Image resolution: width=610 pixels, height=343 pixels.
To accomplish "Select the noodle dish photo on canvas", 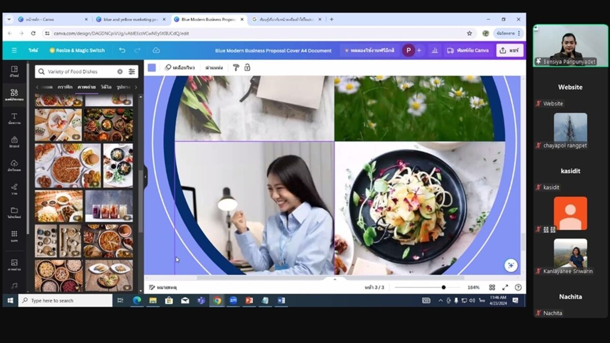I will [x=420, y=208].
